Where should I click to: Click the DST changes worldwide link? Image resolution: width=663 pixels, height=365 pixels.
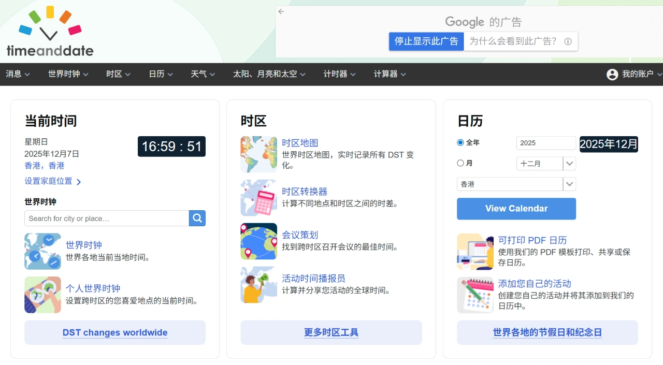[x=115, y=332]
